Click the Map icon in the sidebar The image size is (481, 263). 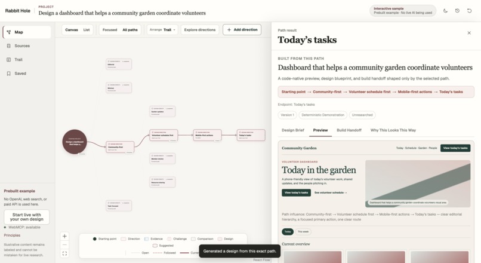8,32
